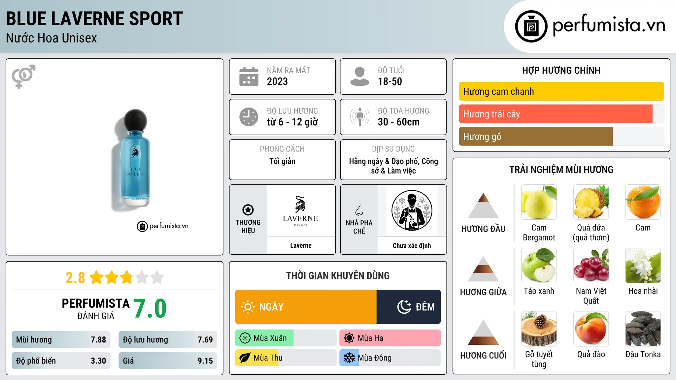This screenshot has height=380, width=676.
Task: Click the perfumista.vn perfume bottle logo icon
Action: [531, 26]
